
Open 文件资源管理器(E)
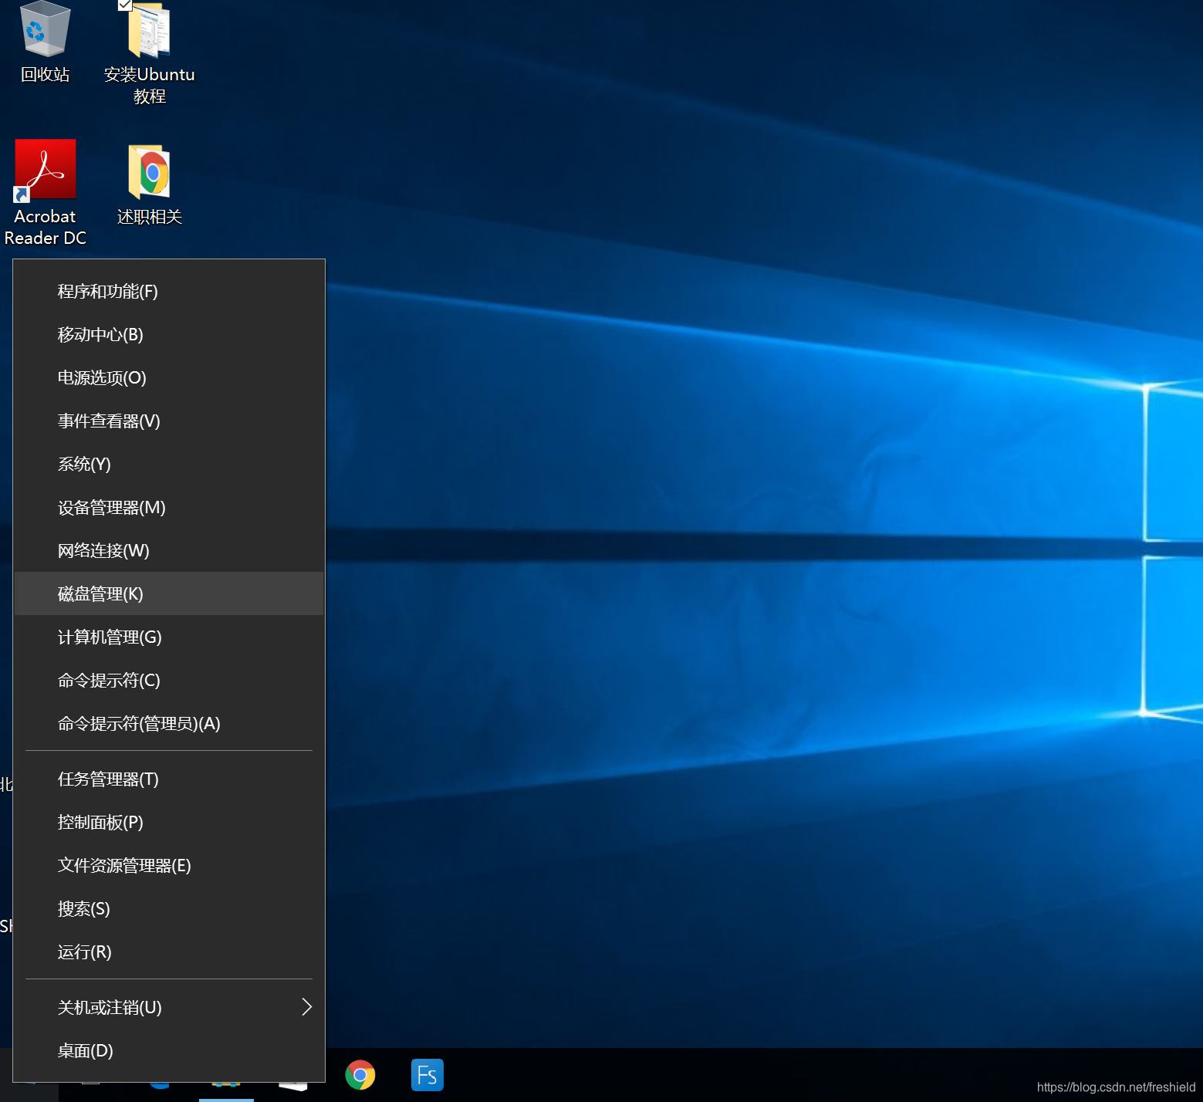169,865
